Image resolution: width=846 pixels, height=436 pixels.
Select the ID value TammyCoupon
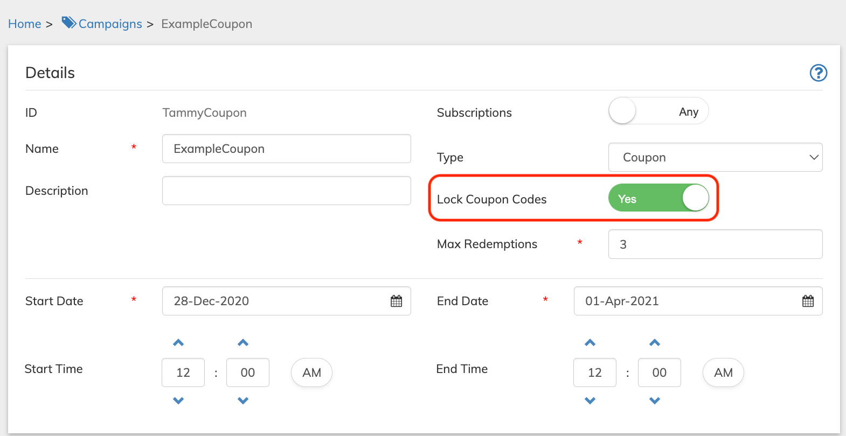(x=205, y=112)
